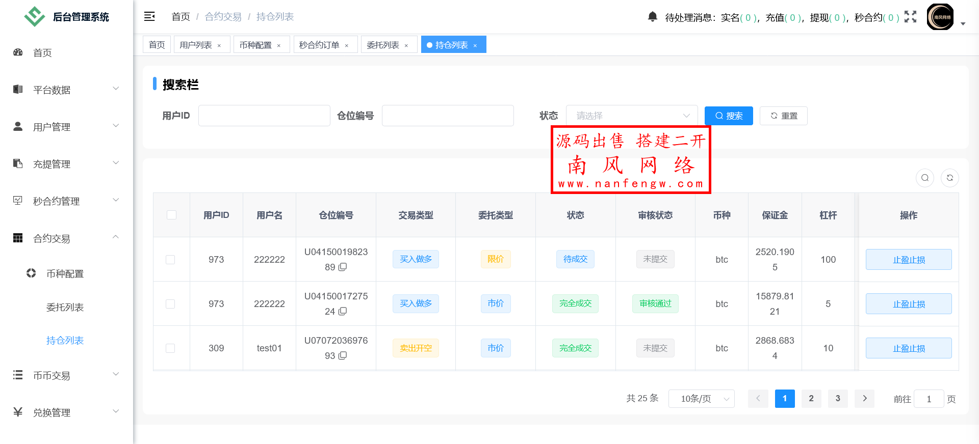
Task: Click the 仓位编号 input field
Action: click(447, 116)
